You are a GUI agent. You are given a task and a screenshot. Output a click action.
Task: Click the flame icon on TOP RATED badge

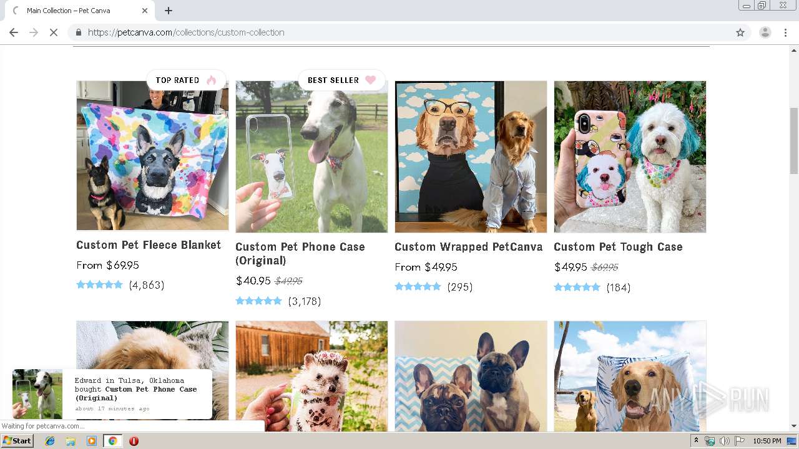coord(212,80)
